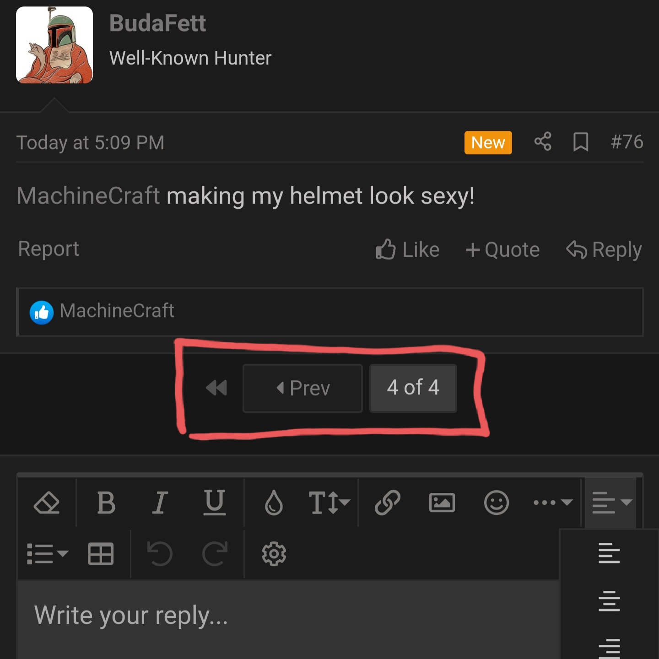
Task: Toggle bold text formatting
Action: [x=106, y=503]
